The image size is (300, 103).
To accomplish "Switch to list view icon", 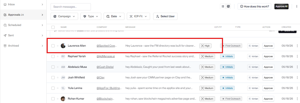I will [223, 6].
